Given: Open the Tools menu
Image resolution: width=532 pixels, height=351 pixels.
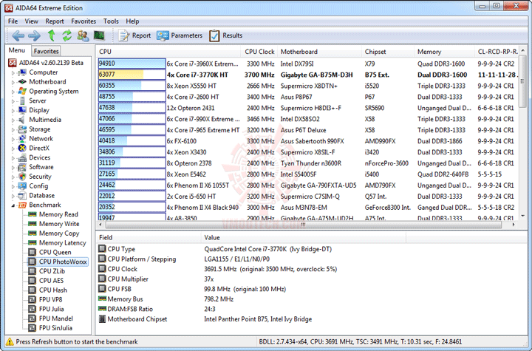Looking at the screenshot, I should click(111, 21).
